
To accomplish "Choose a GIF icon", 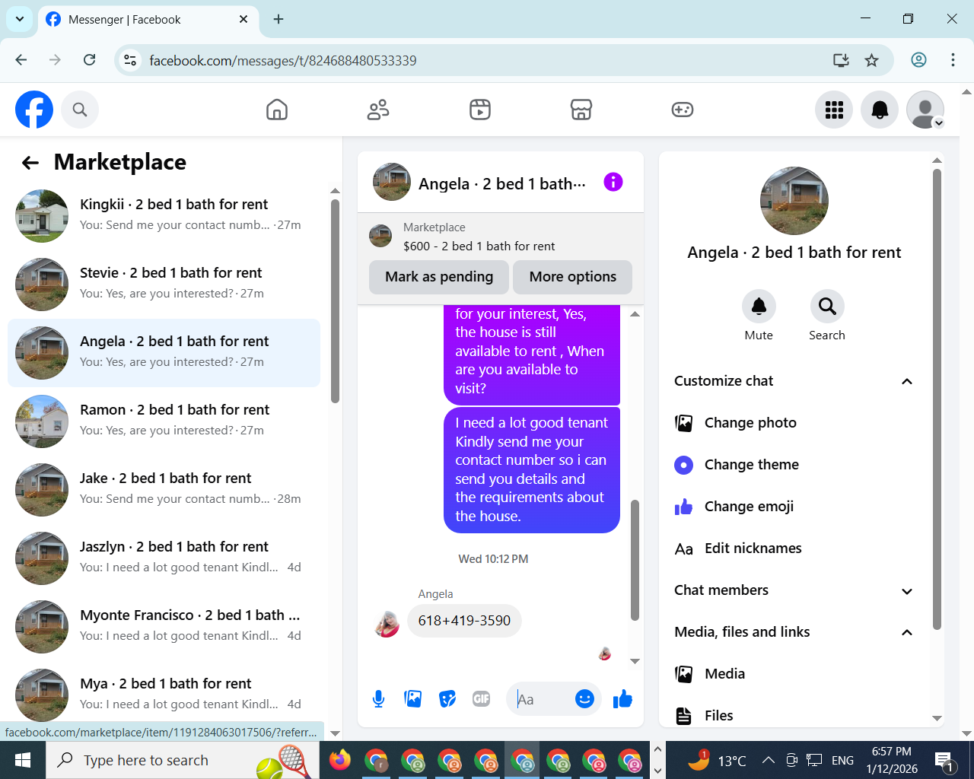I will [x=482, y=698].
